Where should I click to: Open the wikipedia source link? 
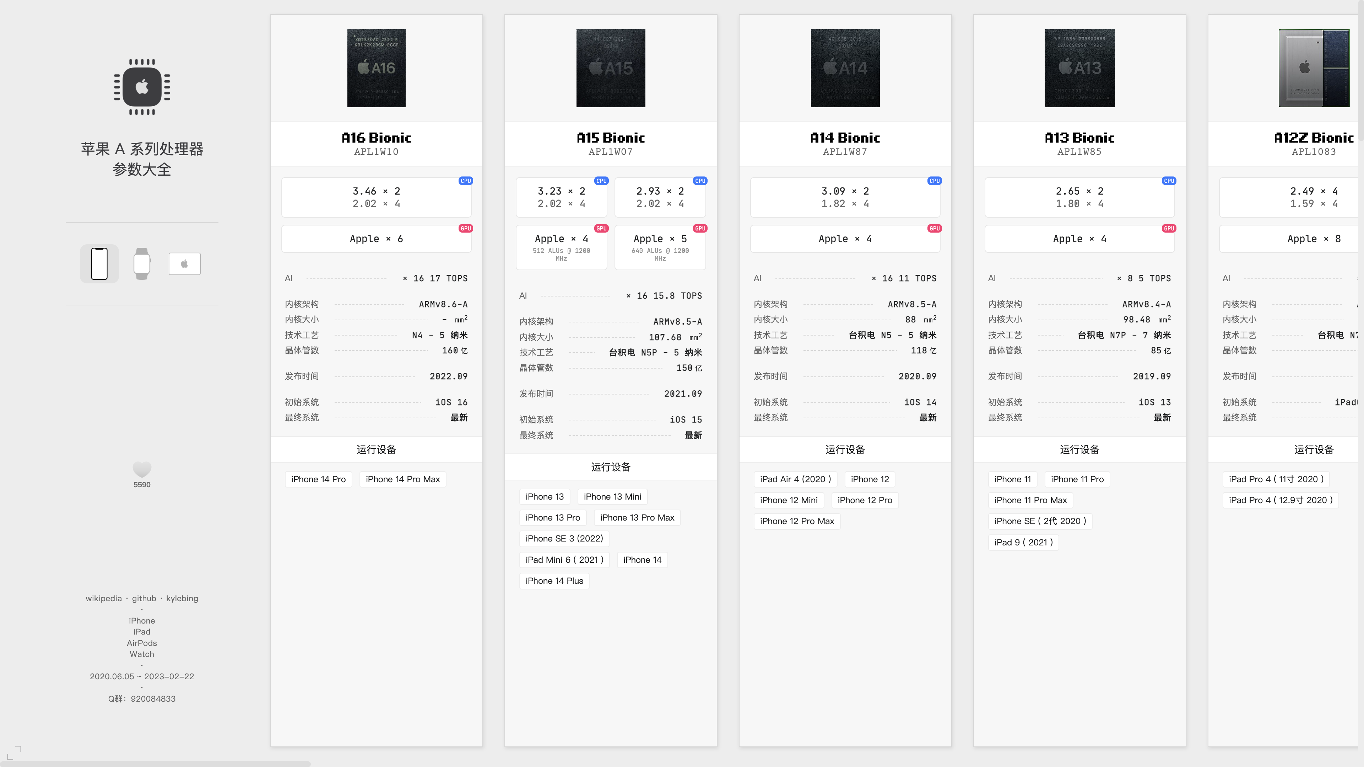103,598
